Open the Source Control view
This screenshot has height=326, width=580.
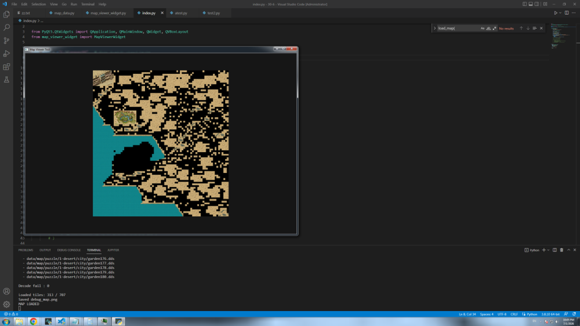tap(6, 41)
